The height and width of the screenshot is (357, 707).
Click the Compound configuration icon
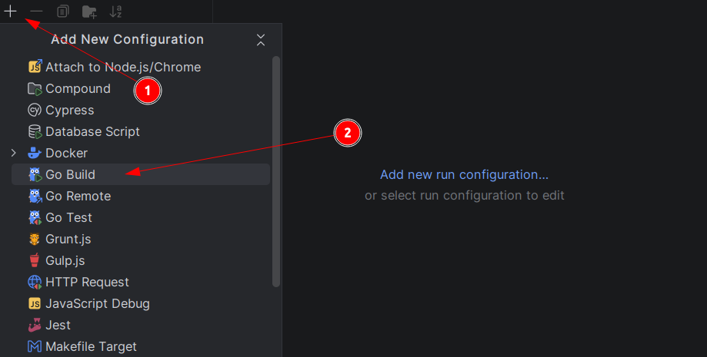pyautogui.click(x=35, y=89)
